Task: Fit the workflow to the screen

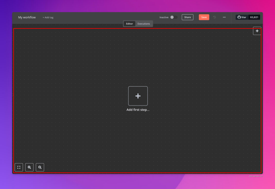Action: [19, 167]
